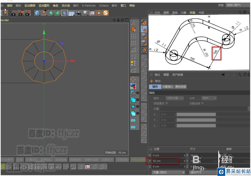Enable snap with top magnet icon
The width and height of the screenshot is (251, 176).
click(144, 23)
